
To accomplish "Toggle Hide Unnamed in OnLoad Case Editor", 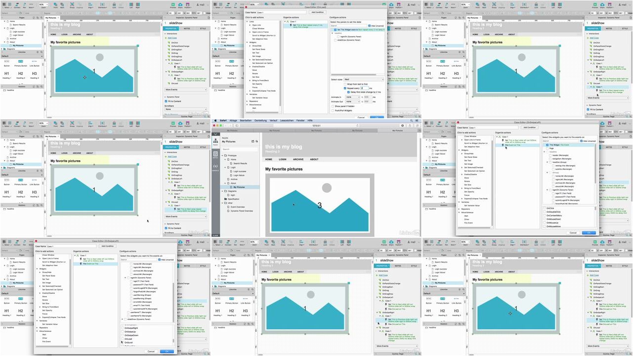I will [x=369, y=26].
